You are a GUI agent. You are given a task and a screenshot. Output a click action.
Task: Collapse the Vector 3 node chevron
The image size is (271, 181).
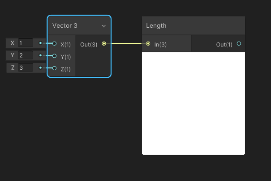click(104, 26)
